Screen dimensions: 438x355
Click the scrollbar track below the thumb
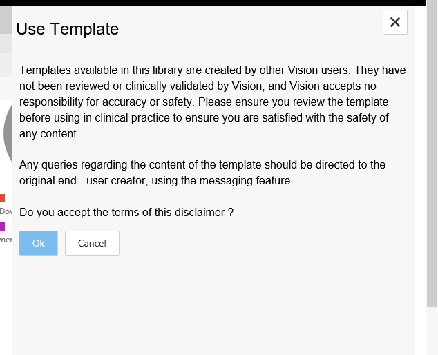(432, 332)
